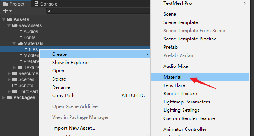
Task: Choose Delete in context menu
Action: pos(95,79)
